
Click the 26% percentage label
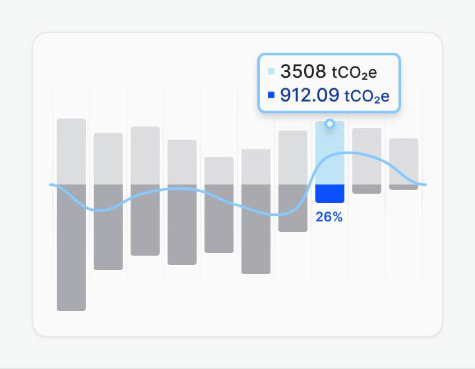coord(329,217)
